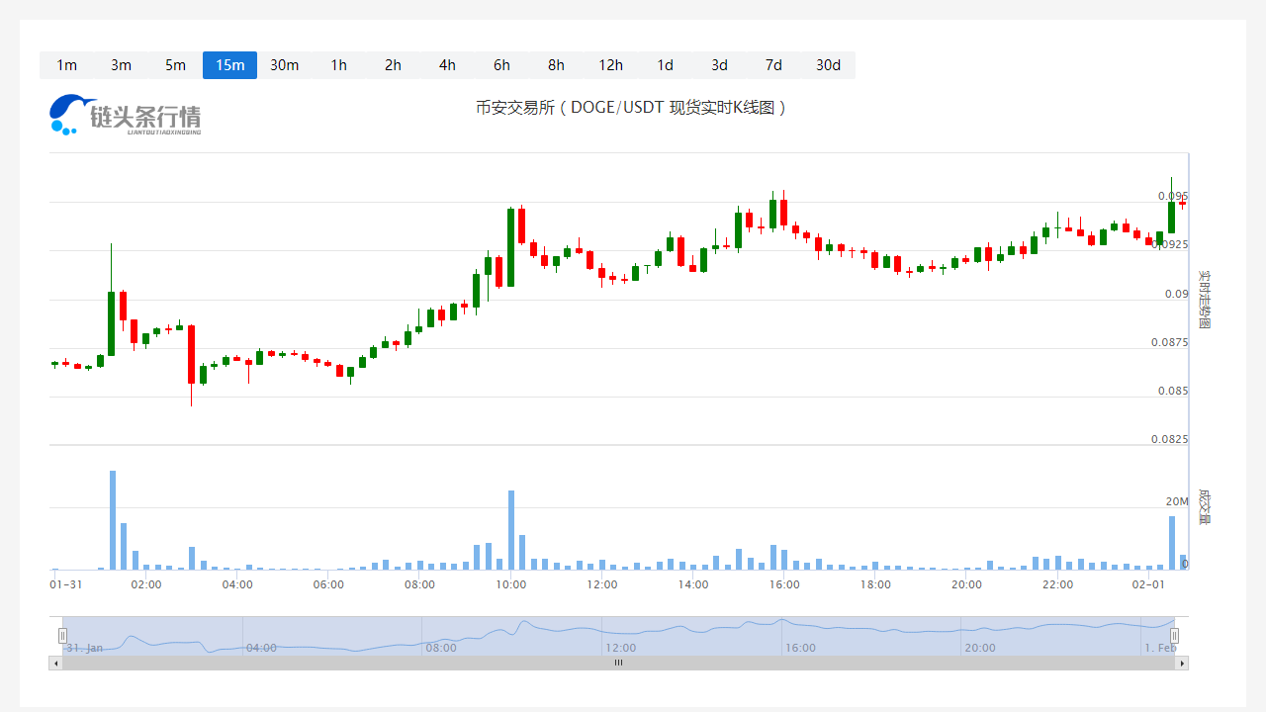Screen dimensions: 1266x712
Task: Open the 1h timeframe view
Action: tap(338, 65)
